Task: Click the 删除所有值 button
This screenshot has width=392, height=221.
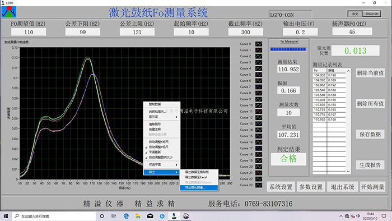Action: 370,103
